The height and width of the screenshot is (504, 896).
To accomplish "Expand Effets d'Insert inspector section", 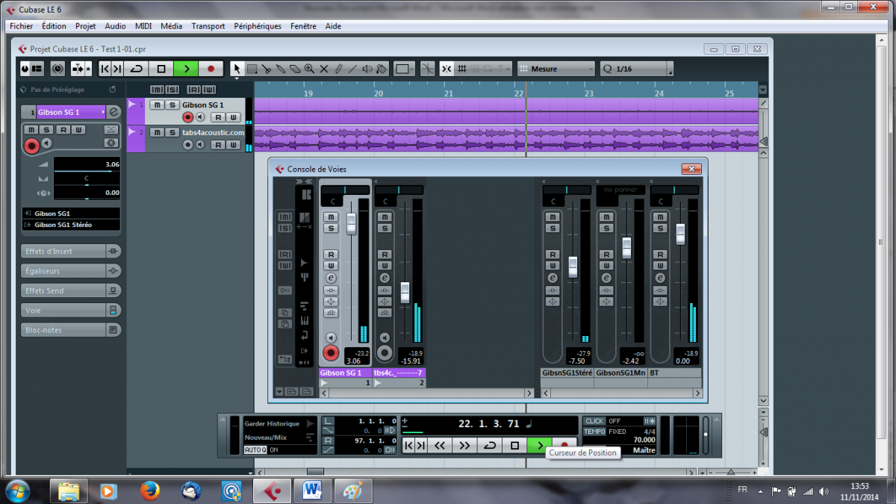I will [72, 252].
